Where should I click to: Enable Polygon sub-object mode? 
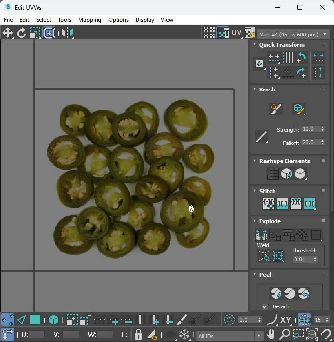pos(35,320)
